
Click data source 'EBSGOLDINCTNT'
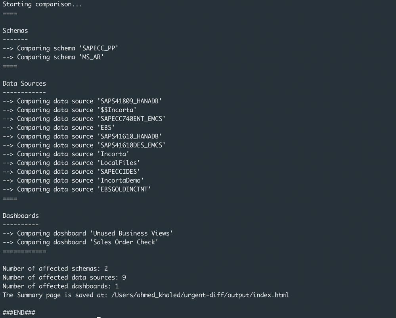tap(124, 189)
